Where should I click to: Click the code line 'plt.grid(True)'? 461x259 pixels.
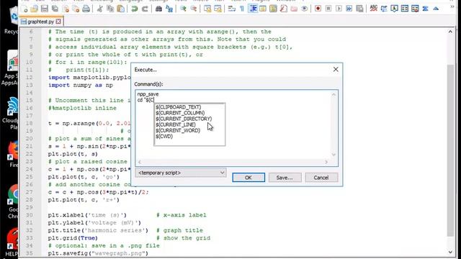73,238
